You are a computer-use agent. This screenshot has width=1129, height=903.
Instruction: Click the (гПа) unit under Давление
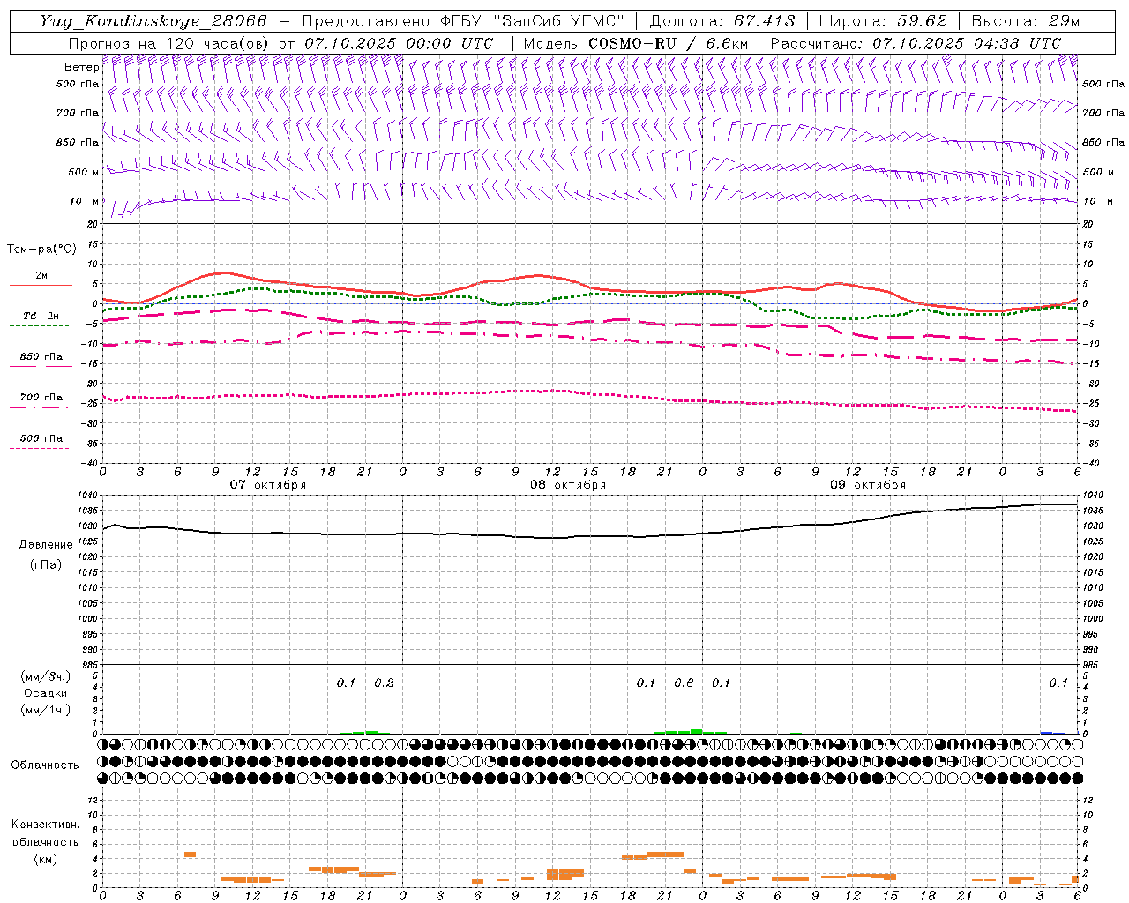click(46, 564)
